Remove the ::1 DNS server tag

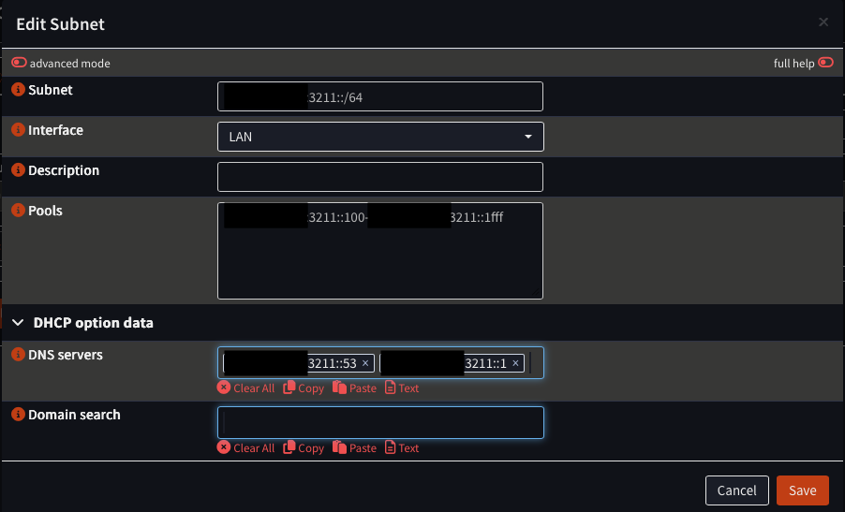tap(515, 363)
